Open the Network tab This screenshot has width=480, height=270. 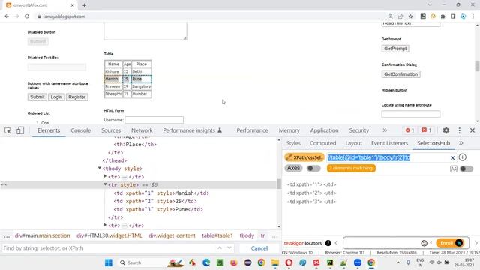pos(142,130)
